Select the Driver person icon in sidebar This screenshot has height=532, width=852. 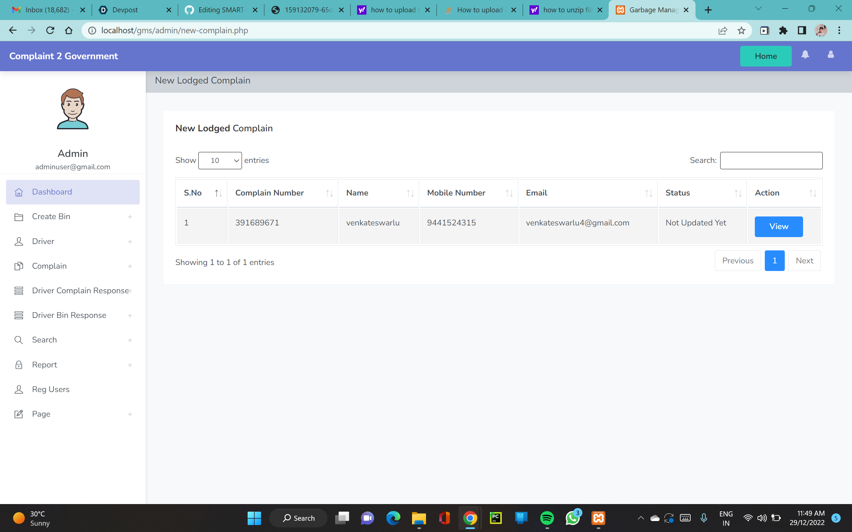19,241
